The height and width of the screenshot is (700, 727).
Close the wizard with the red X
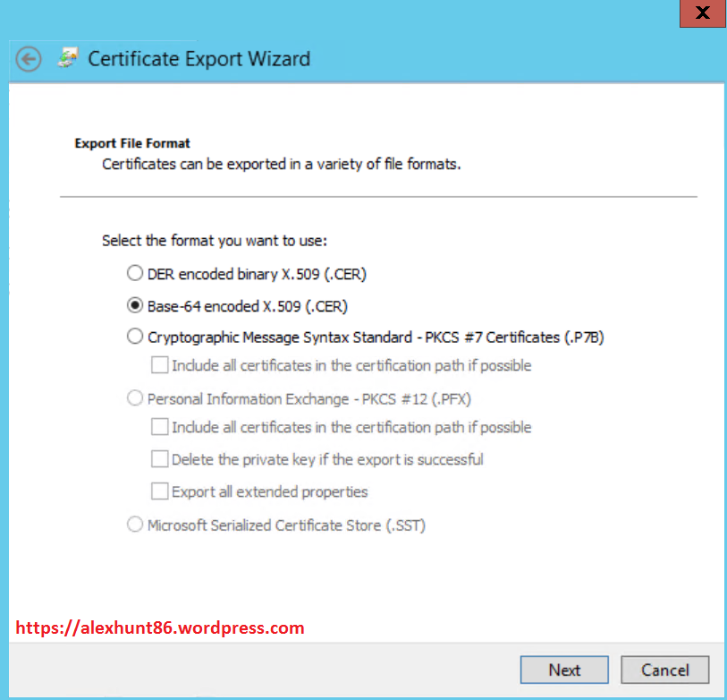click(701, 13)
